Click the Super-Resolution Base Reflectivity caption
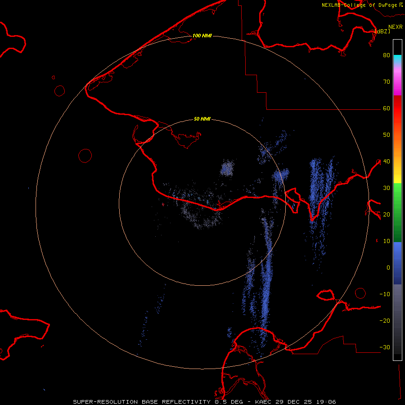 click(204, 402)
